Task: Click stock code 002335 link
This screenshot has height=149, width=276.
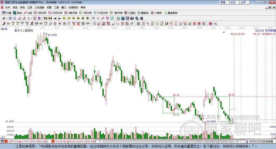Action: pyautogui.click(x=260, y=31)
